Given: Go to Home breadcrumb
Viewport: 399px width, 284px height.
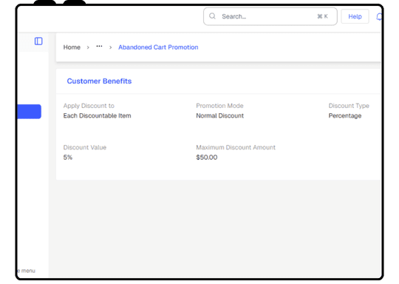Looking at the screenshot, I should pos(72,47).
